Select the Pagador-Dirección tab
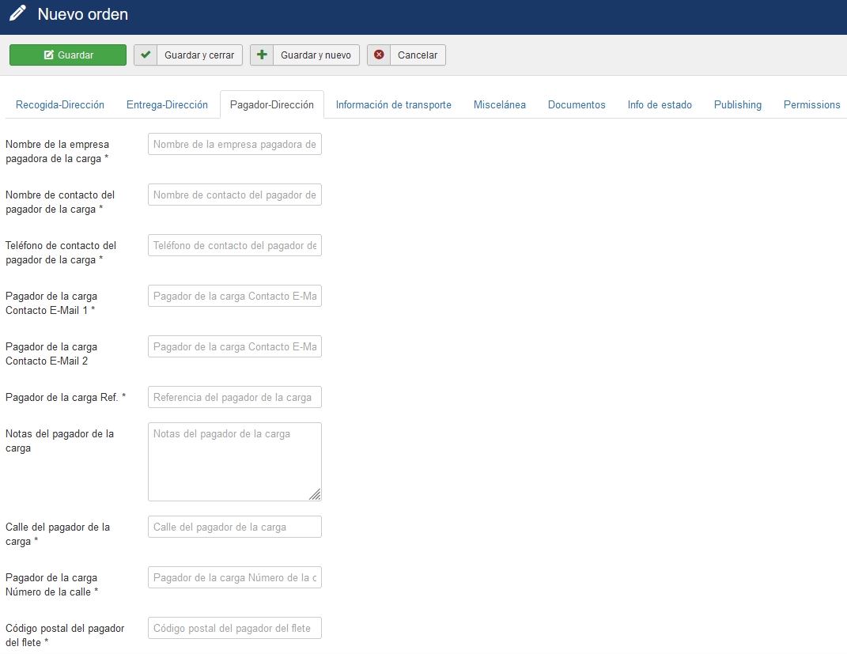Screen dimensions: 847x654 click(x=272, y=104)
